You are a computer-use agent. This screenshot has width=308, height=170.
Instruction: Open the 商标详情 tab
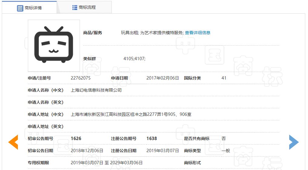[x=29, y=8]
